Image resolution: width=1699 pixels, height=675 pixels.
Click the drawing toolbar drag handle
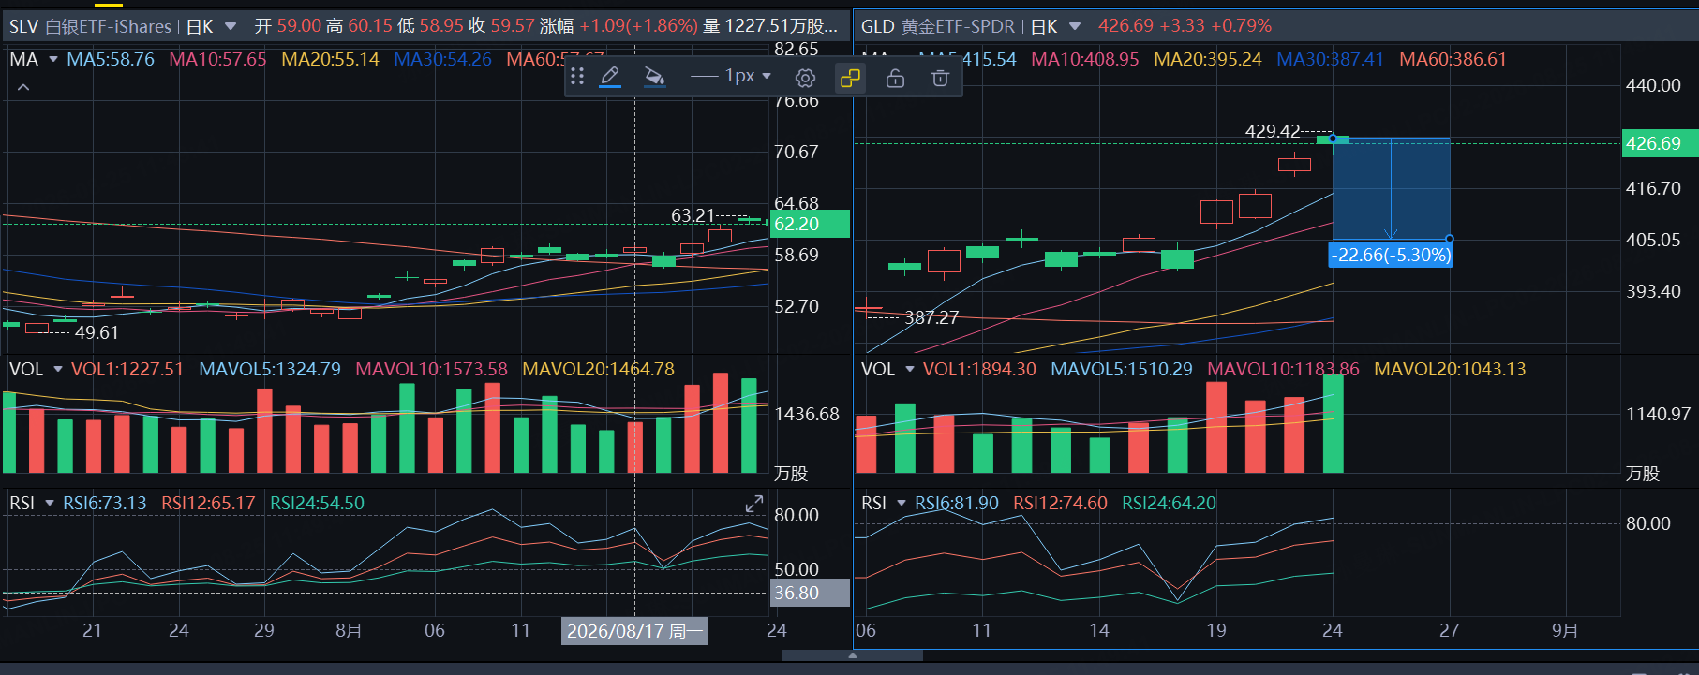click(x=577, y=77)
